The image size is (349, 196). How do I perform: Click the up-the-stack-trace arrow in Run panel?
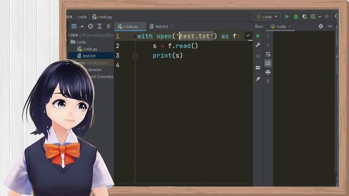point(268,36)
